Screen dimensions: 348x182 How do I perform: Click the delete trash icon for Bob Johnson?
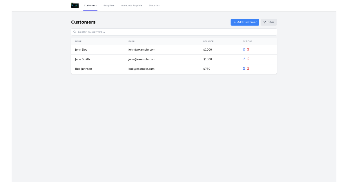tap(248, 68)
